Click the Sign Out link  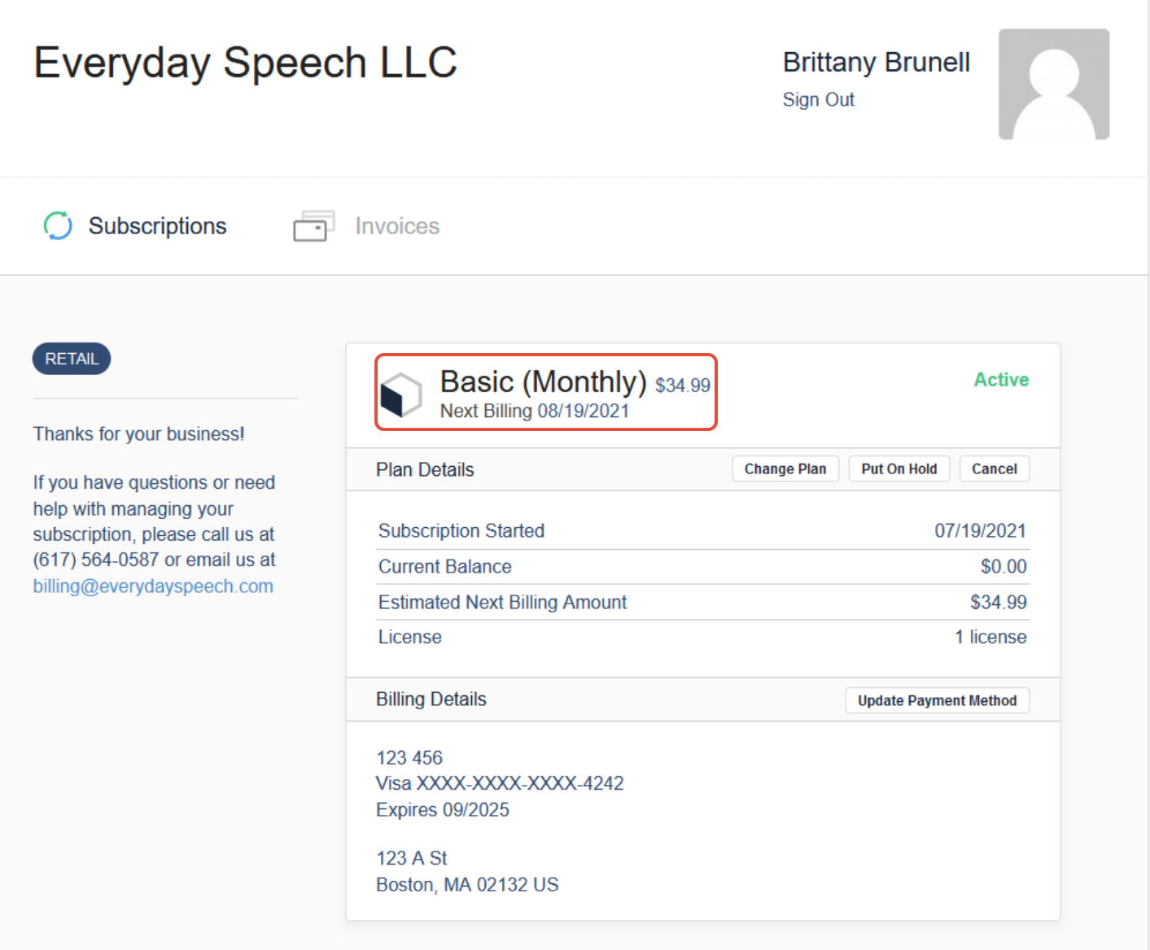(818, 100)
